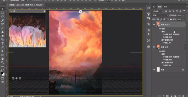Click the white '背景' layer thumbnail

click(158, 69)
